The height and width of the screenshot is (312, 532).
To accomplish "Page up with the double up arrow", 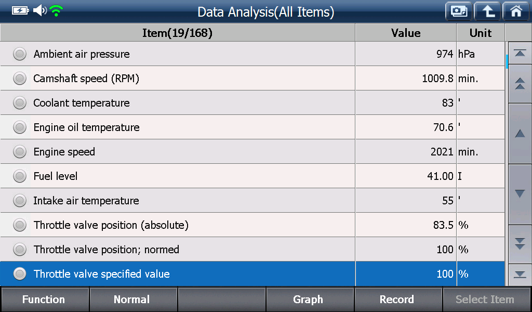I will pos(520,84).
